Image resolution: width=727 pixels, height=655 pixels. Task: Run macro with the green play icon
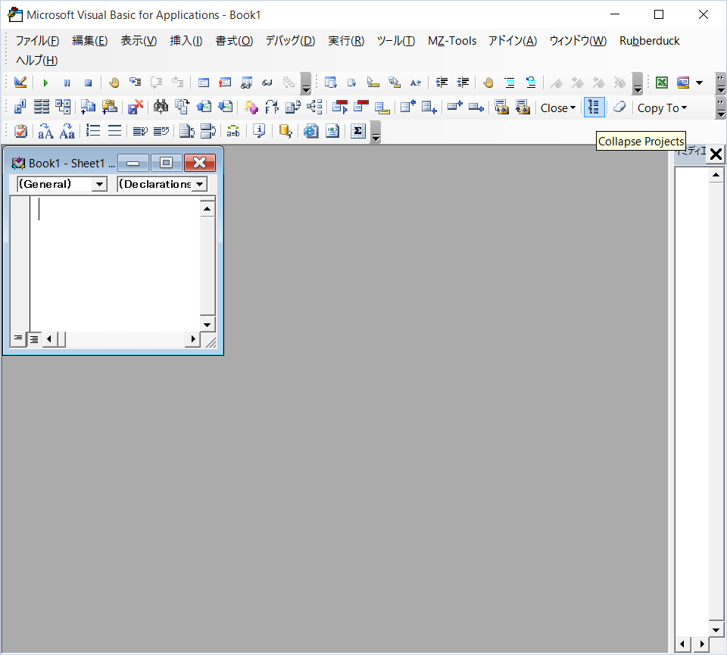click(45, 83)
